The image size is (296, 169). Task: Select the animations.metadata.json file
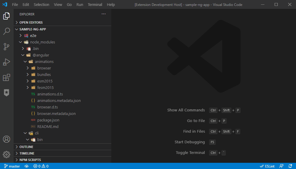59,101
